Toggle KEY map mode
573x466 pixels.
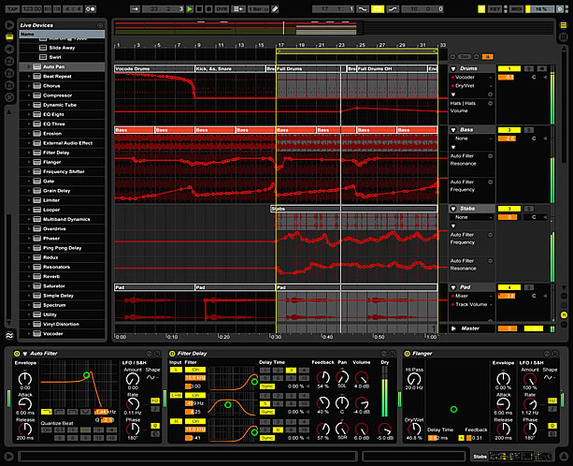click(x=495, y=8)
